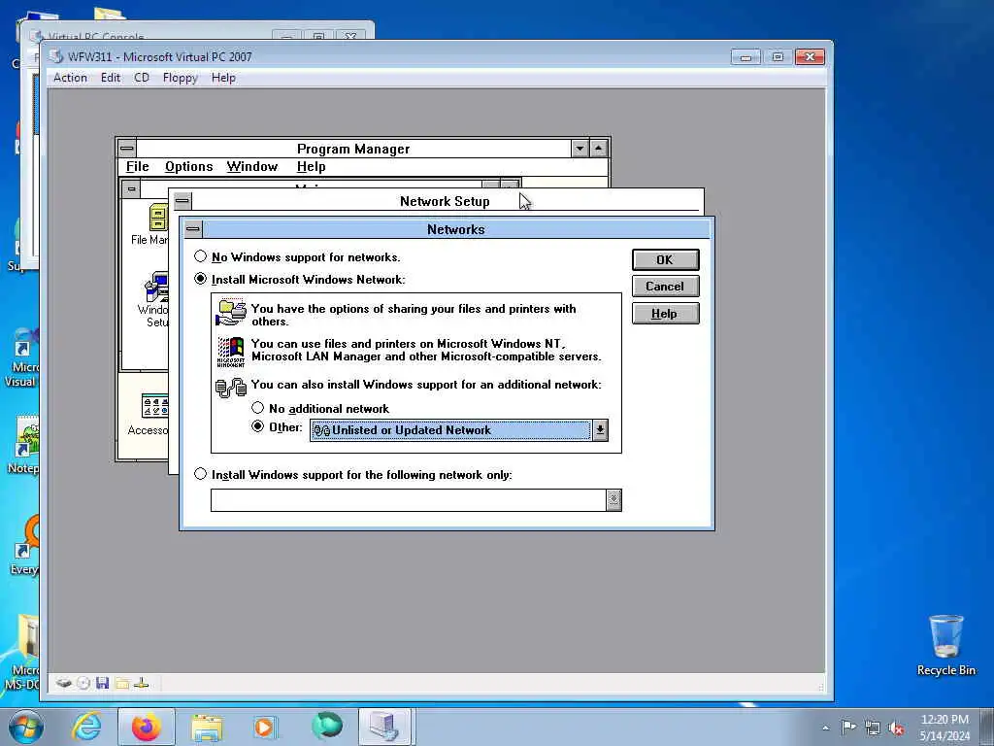The height and width of the screenshot is (746, 994).
Task: Select the Other network radio button
Action: pyautogui.click(x=257, y=426)
